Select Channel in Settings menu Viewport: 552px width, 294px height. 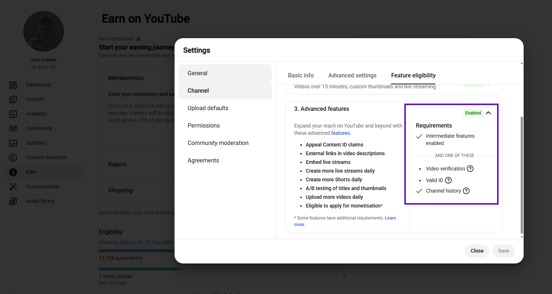coord(225,90)
